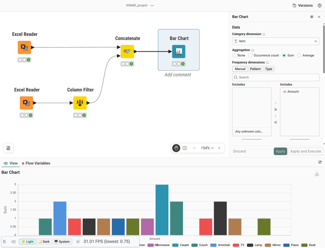Switch to the Dark theme
This screenshot has height=248, width=325.
point(44,241)
